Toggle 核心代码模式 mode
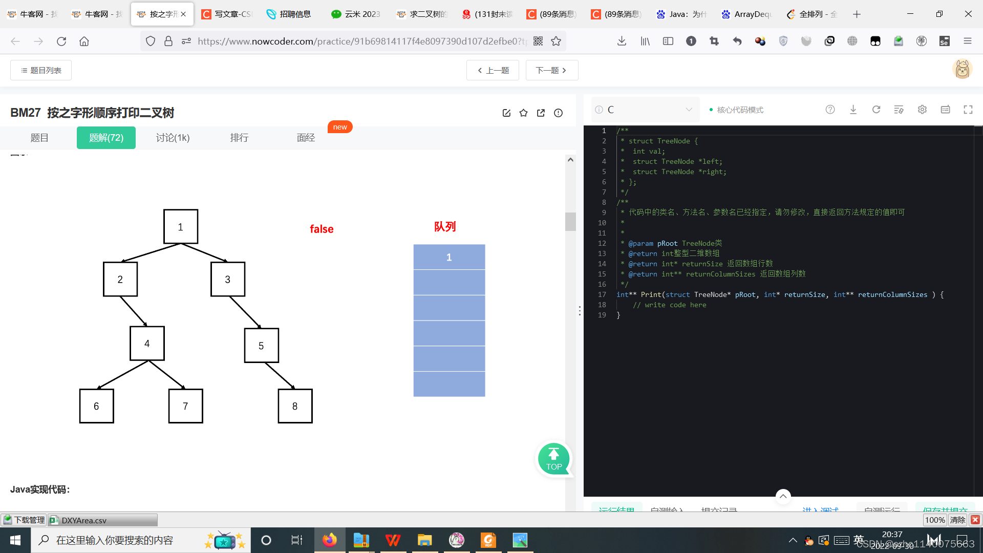 tap(736, 110)
